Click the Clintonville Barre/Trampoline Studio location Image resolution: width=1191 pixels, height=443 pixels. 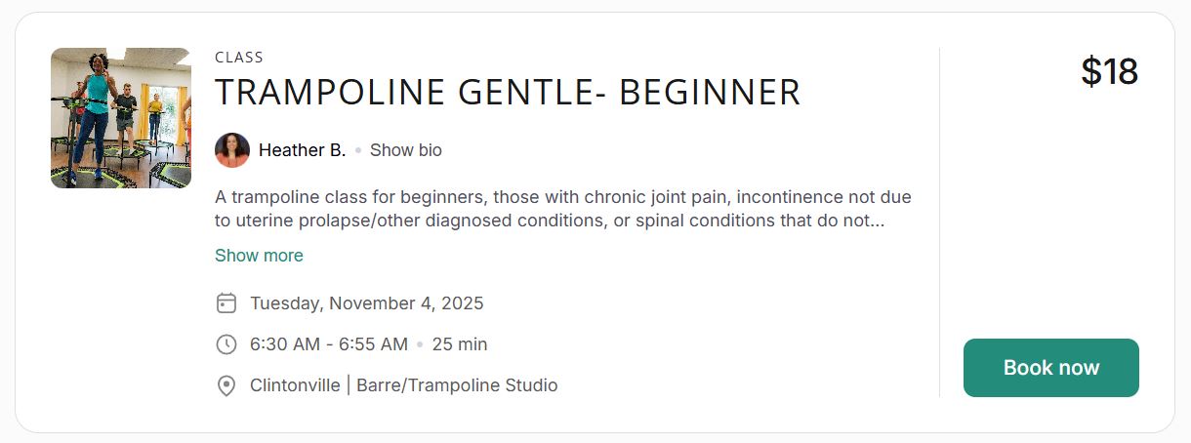tap(404, 385)
